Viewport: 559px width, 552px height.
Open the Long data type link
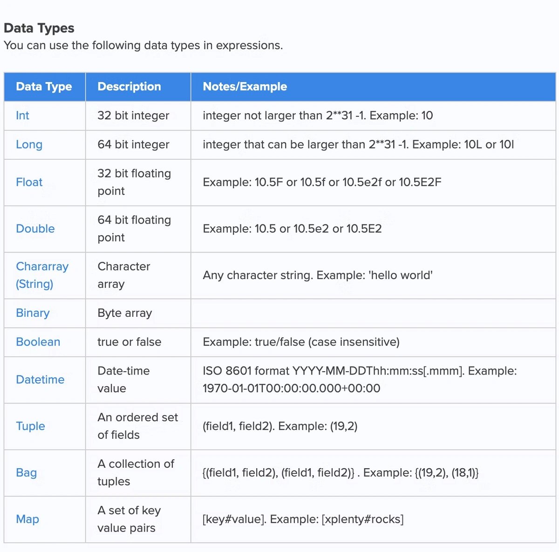tap(29, 144)
